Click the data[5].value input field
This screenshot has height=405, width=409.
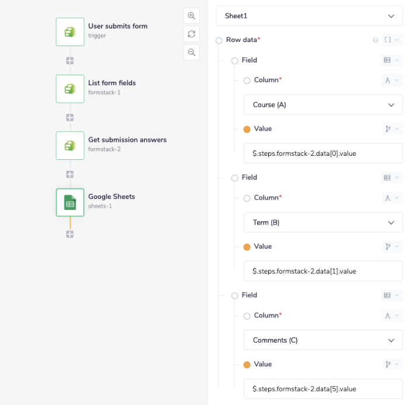pyautogui.click(x=323, y=389)
